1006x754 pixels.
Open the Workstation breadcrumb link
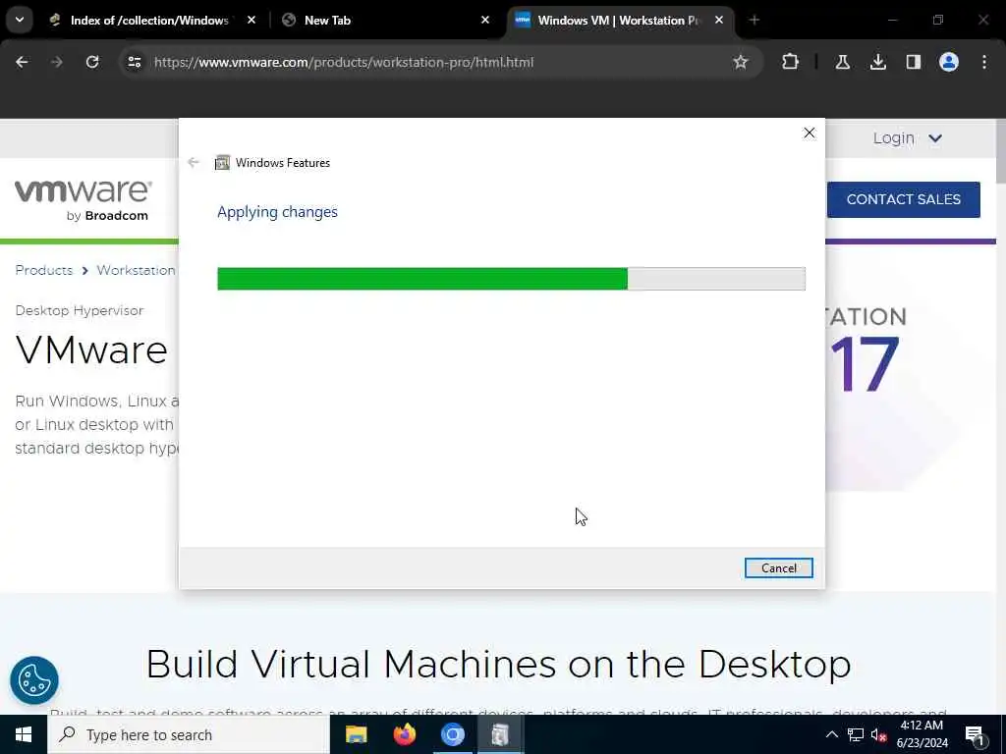pyautogui.click(x=136, y=271)
